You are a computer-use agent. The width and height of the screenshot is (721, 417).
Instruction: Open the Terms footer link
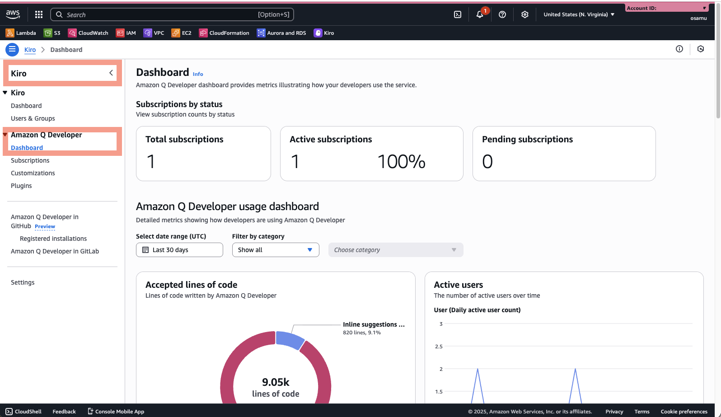coord(642,412)
